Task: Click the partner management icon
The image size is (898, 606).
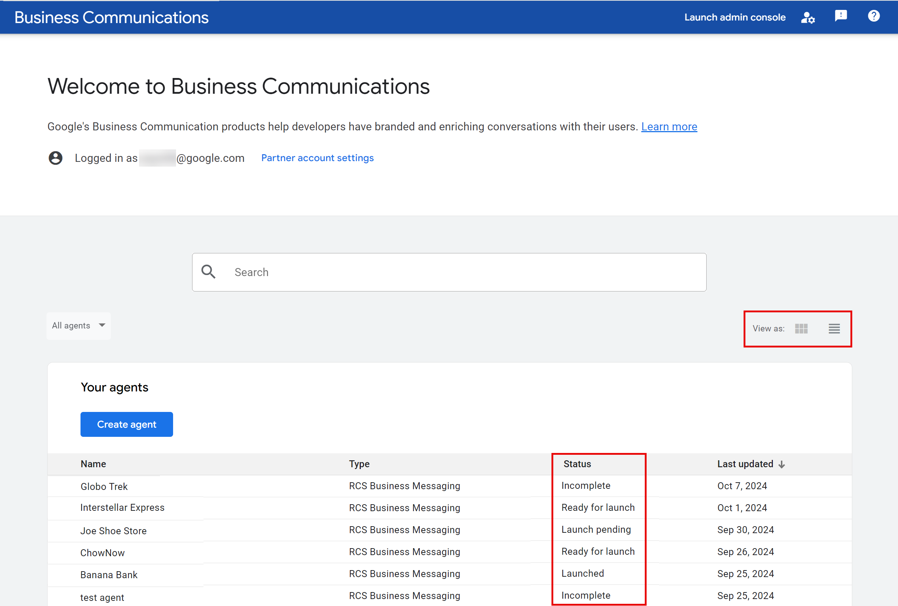Action: tap(809, 16)
